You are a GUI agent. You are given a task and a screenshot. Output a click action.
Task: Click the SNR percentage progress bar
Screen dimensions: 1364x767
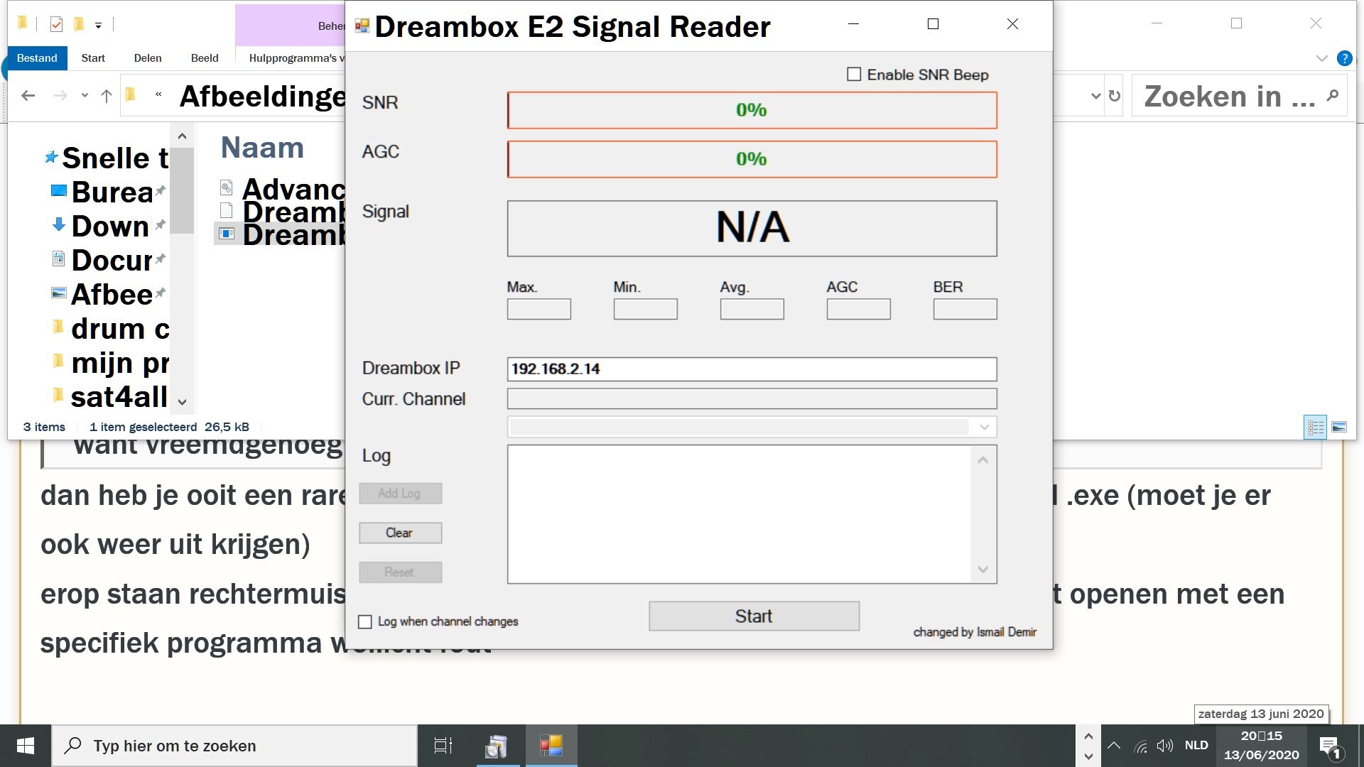(x=752, y=110)
